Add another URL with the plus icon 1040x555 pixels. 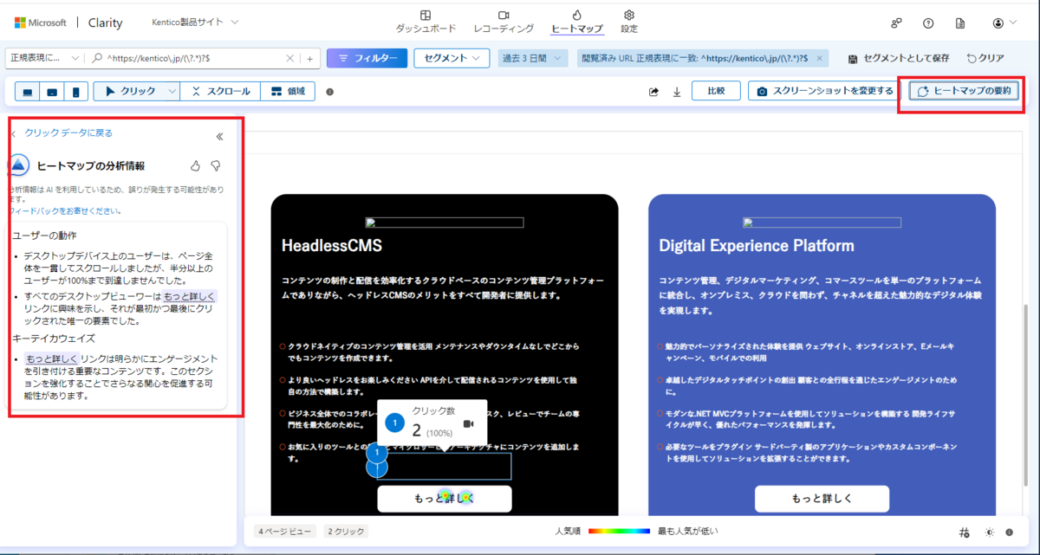(309, 59)
